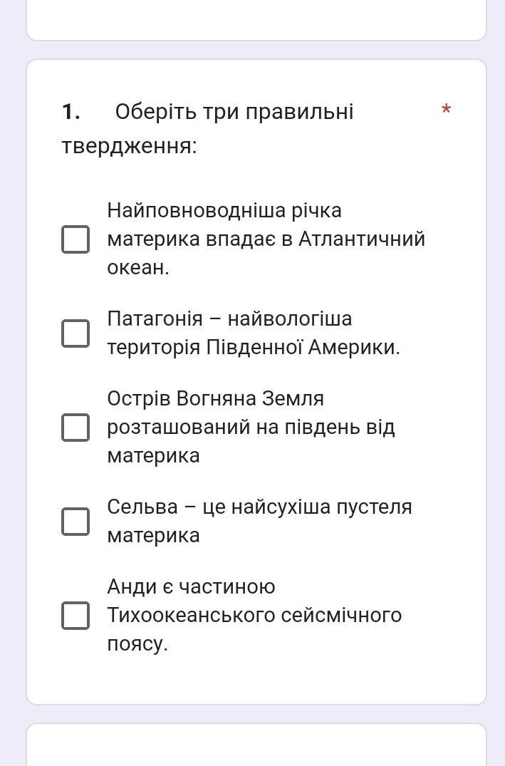Click the red required asterisk
Image resolution: width=505 pixels, height=766 pixels.
click(446, 110)
